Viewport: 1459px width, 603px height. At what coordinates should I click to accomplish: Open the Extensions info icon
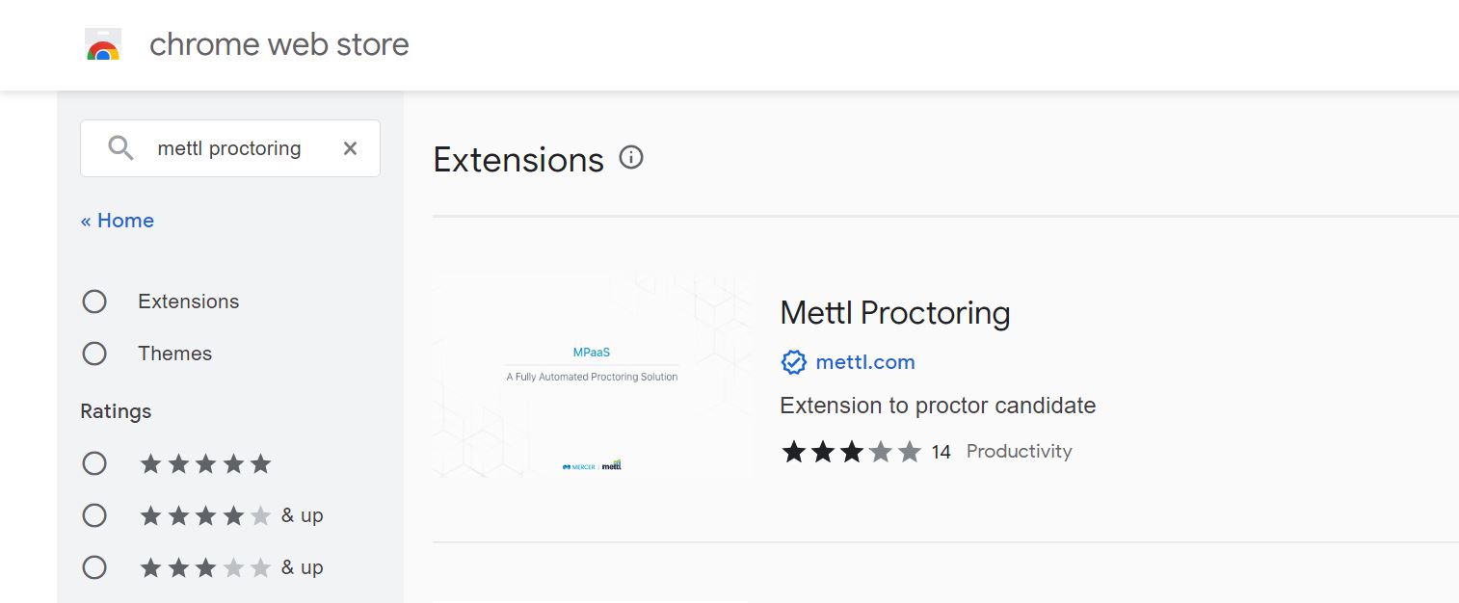pos(631,157)
